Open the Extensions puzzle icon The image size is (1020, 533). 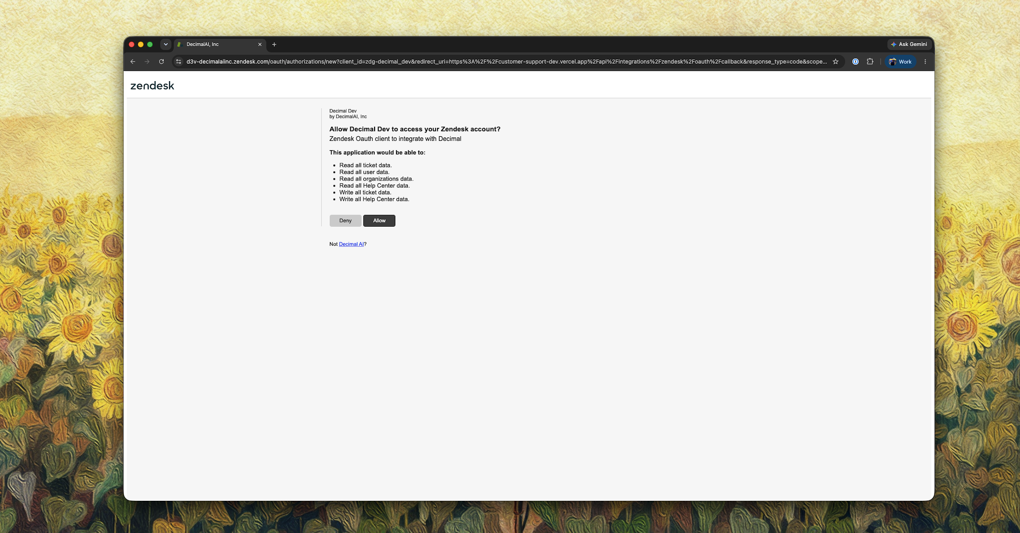pyautogui.click(x=870, y=62)
